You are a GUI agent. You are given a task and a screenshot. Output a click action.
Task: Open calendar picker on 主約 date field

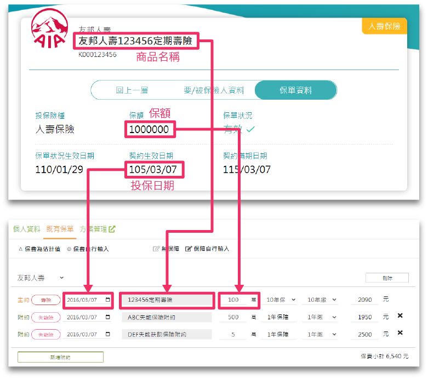point(108,300)
